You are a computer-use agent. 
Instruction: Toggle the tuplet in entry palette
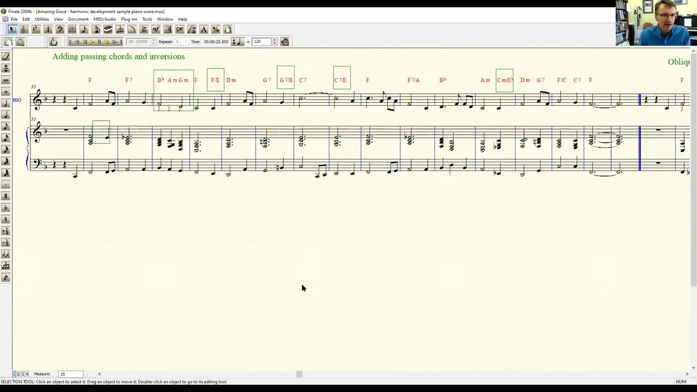click(x=6, y=266)
